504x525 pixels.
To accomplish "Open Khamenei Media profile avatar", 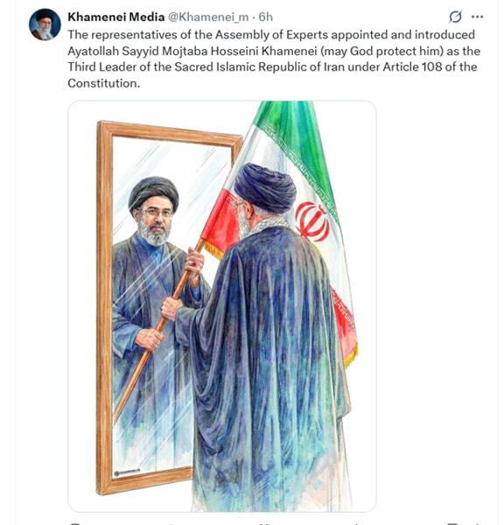I will click(45, 24).
